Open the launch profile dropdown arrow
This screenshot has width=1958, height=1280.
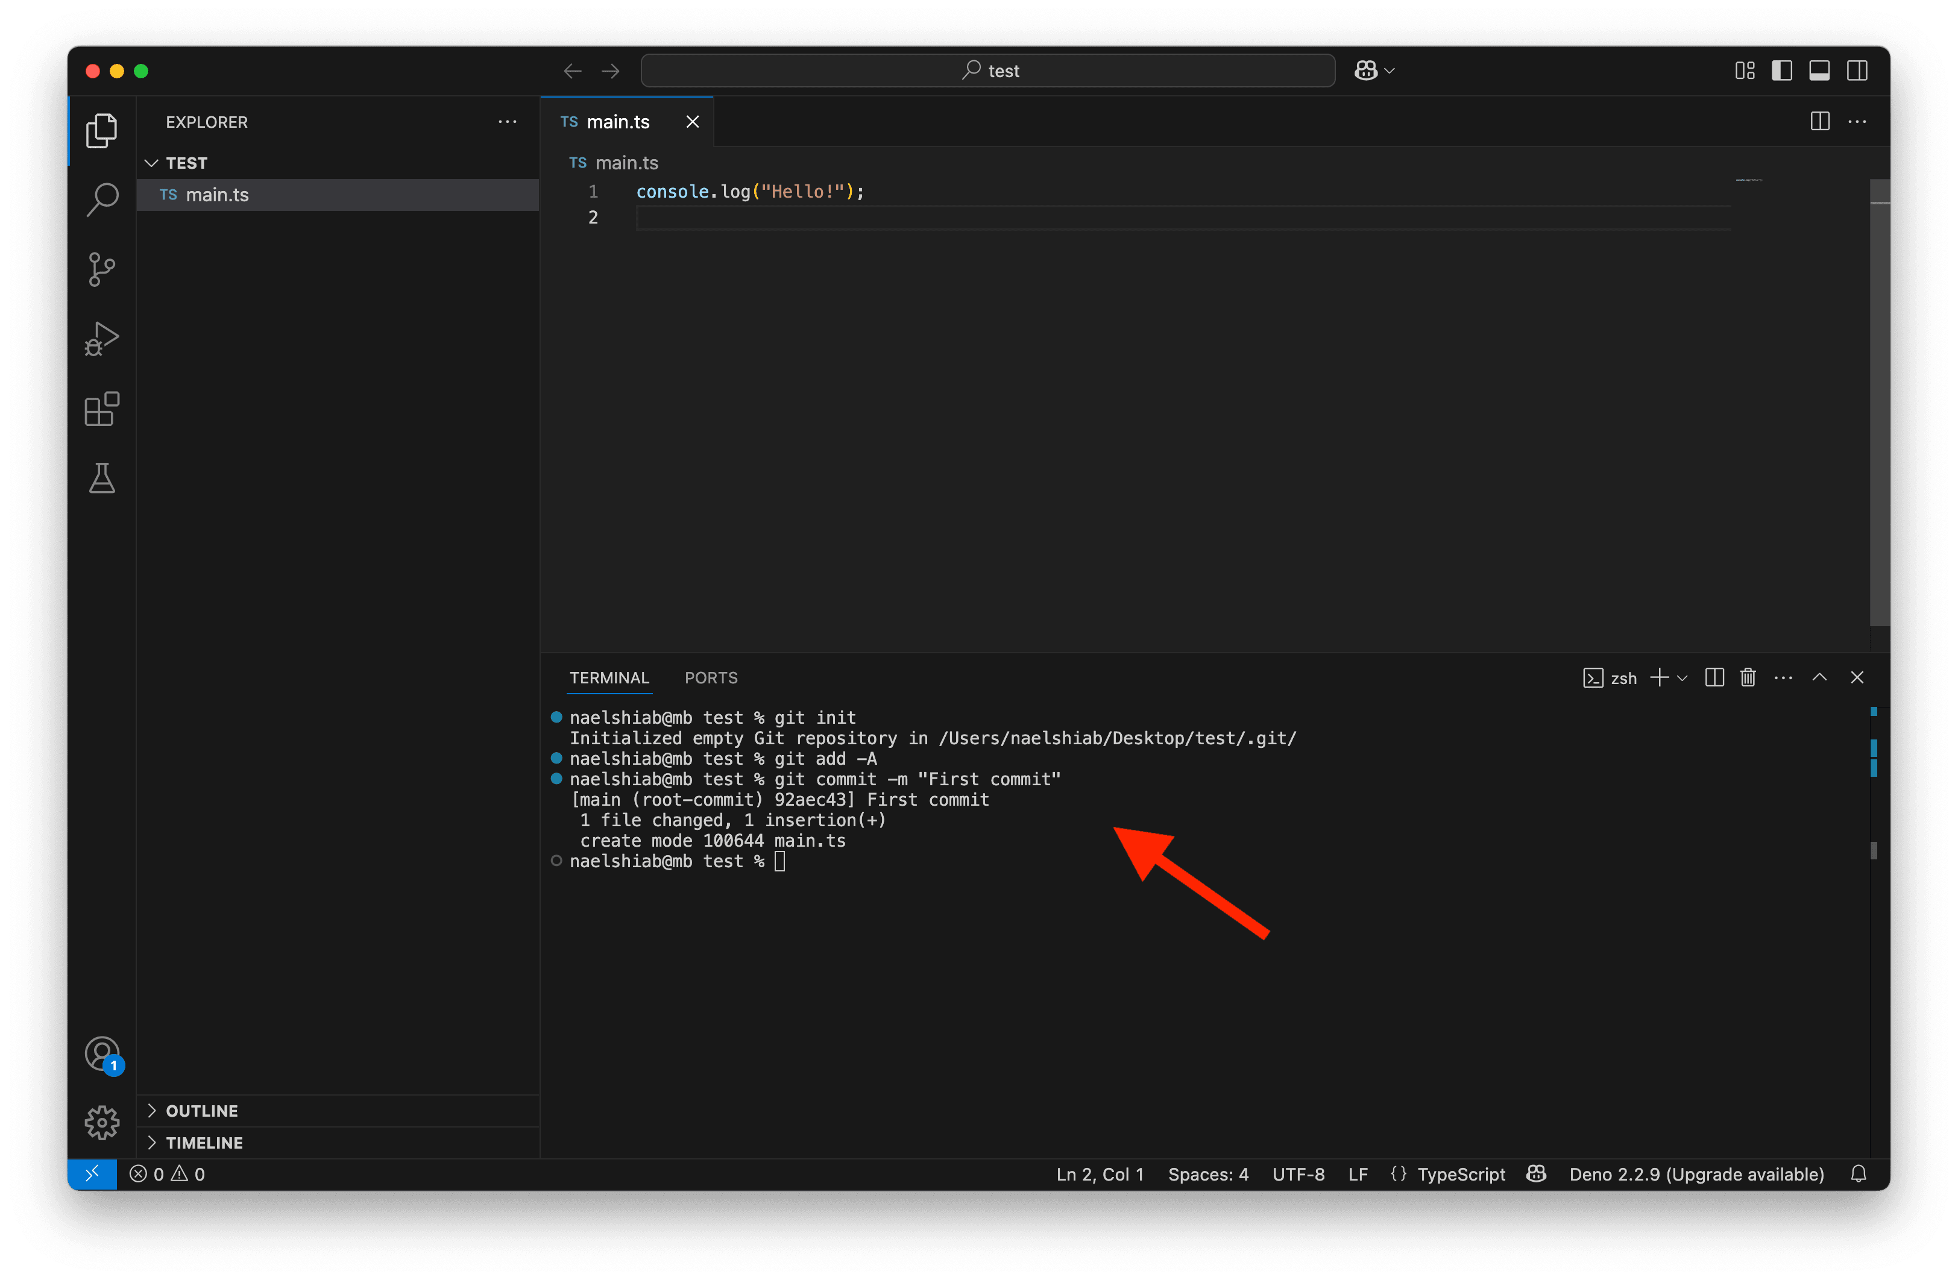[1683, 678]
